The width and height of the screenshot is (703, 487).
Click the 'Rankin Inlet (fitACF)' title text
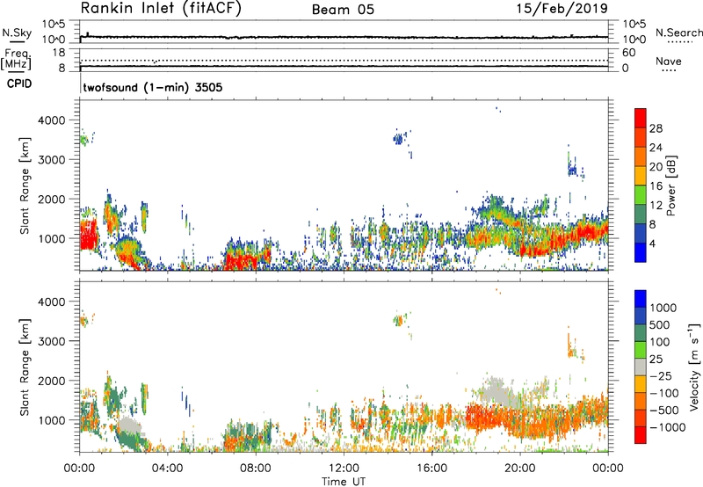click(x=161, y=8)
